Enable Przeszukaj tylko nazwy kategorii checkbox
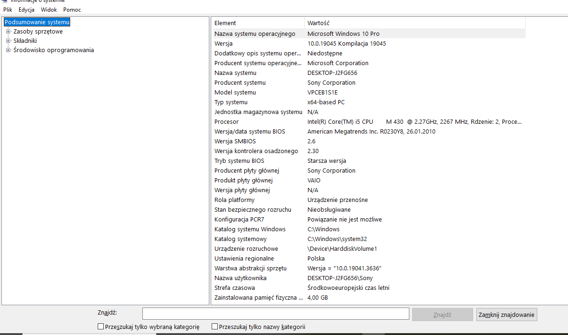This screenshot has height=335, width=568. point(214,327)
